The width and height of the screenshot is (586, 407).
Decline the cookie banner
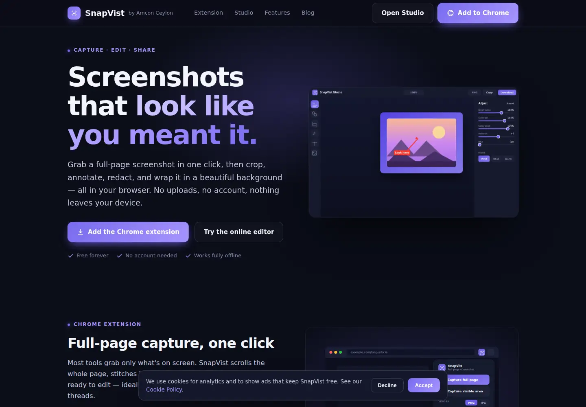coord(387,385)
